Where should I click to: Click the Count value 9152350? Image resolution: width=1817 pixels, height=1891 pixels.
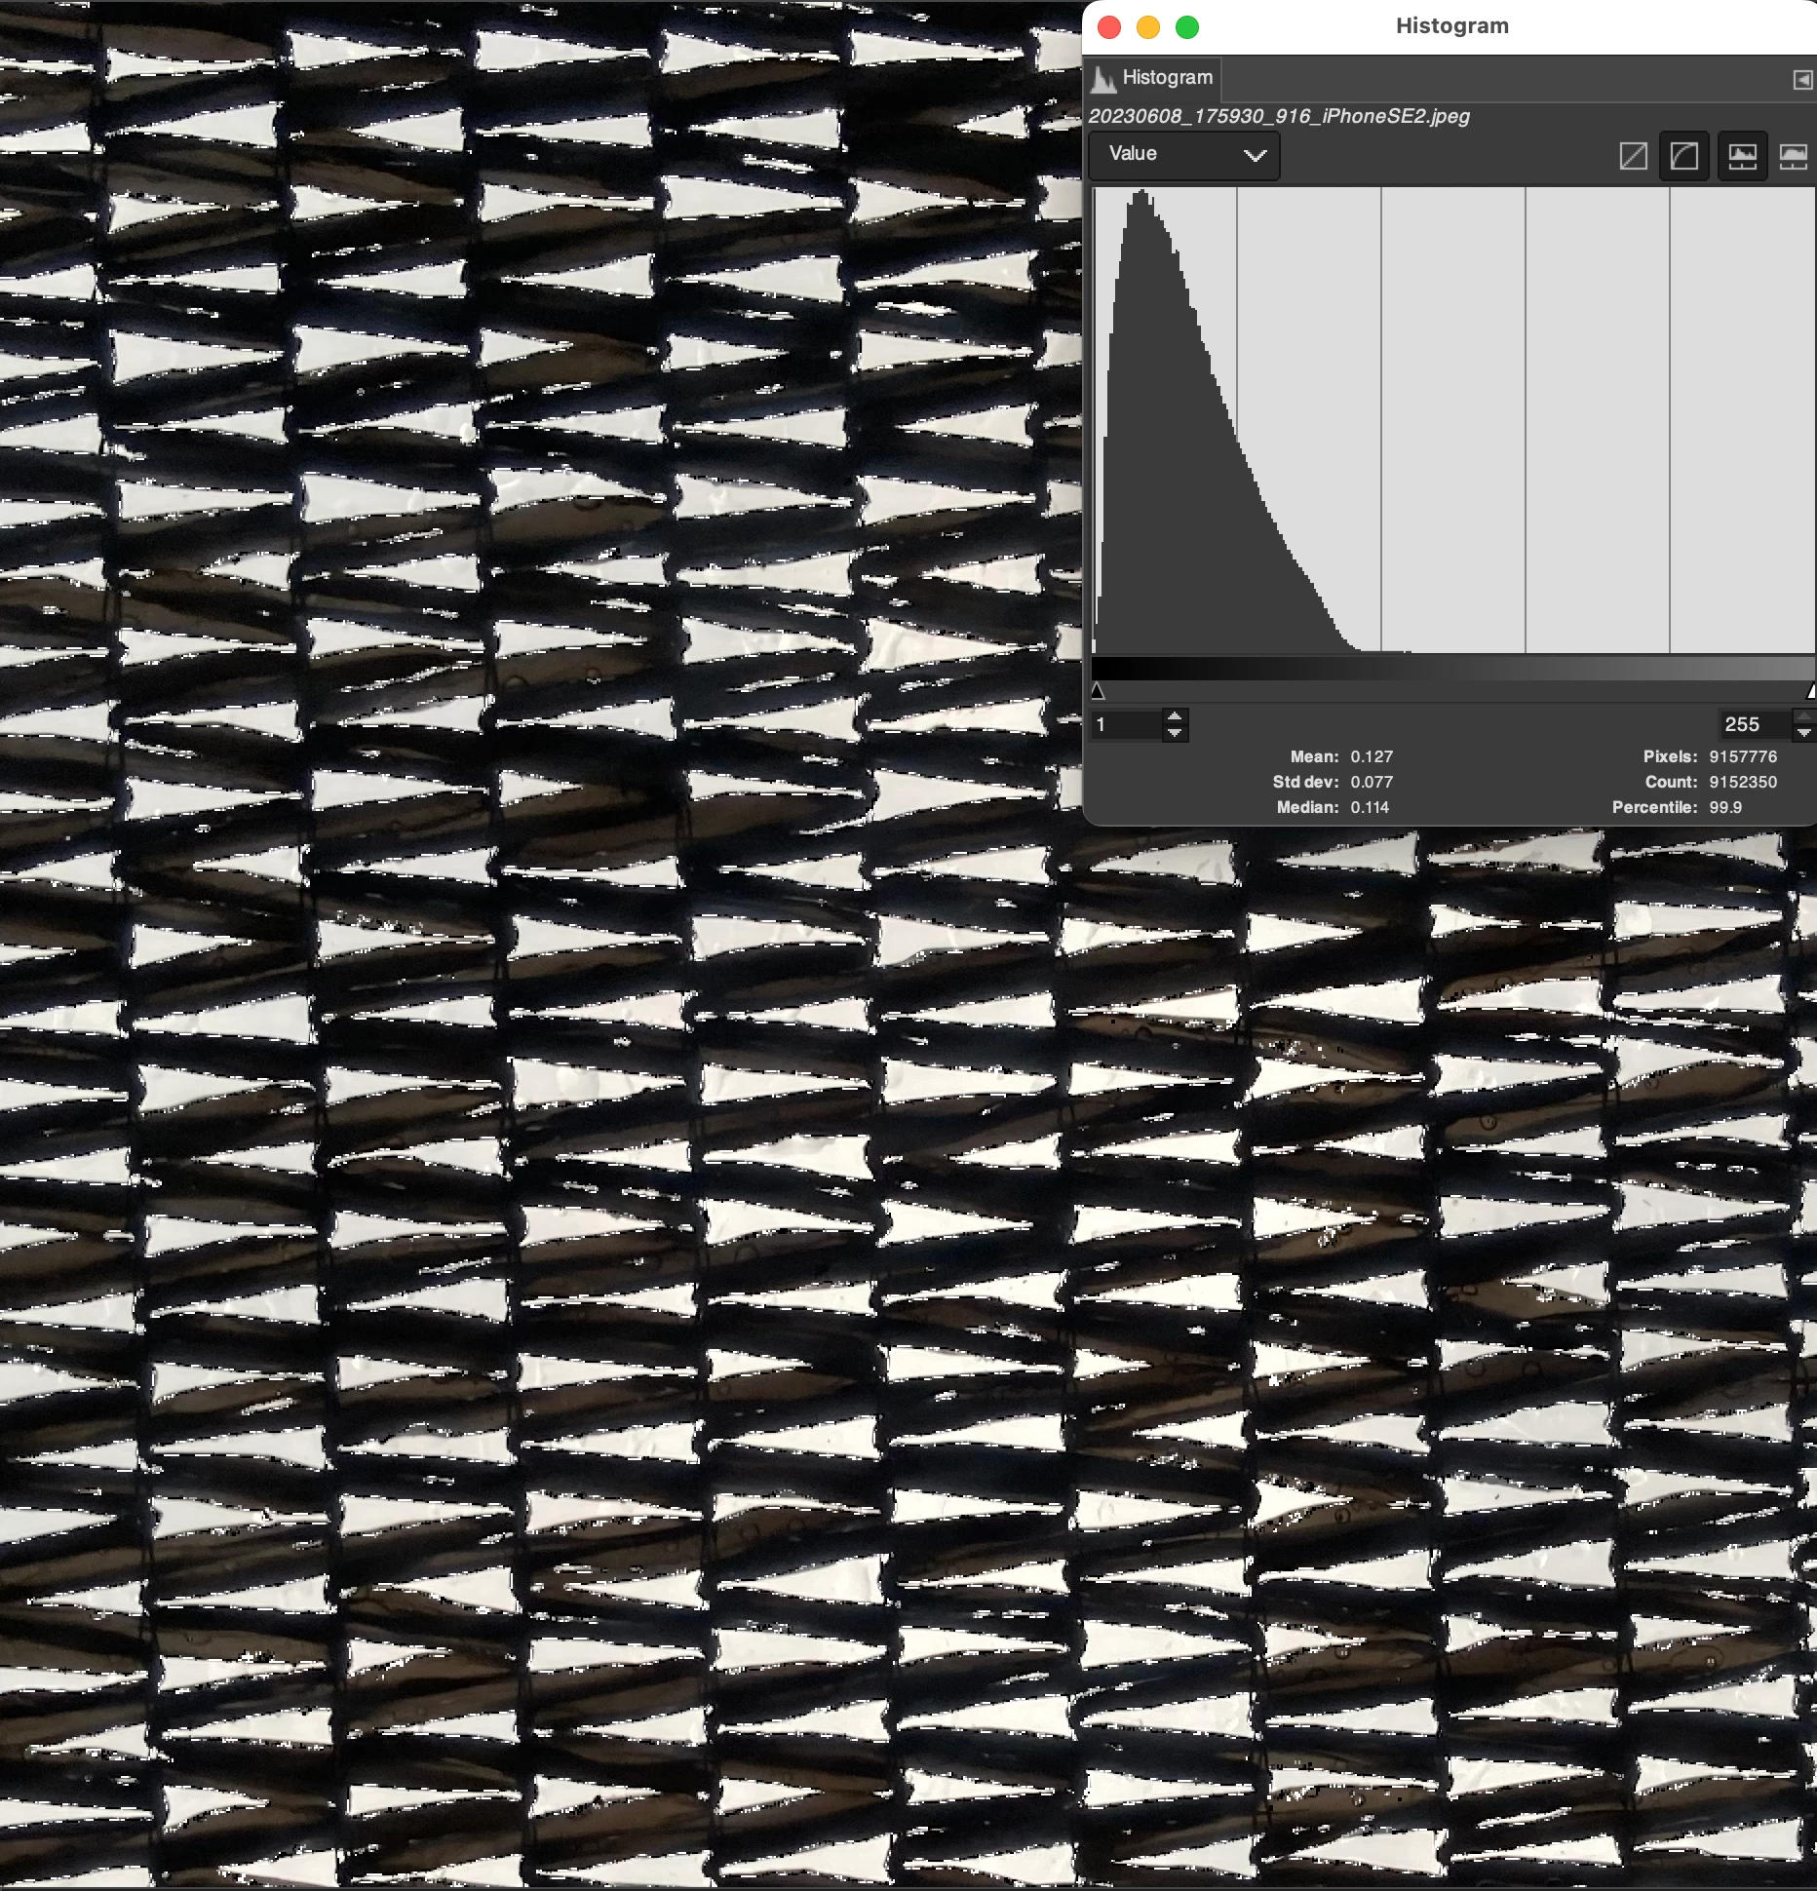pos(1743,782)
